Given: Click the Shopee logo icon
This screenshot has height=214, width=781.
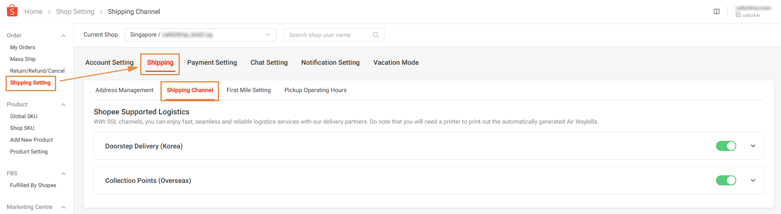Looking at the screenshot, I should (x=12, y=11).
